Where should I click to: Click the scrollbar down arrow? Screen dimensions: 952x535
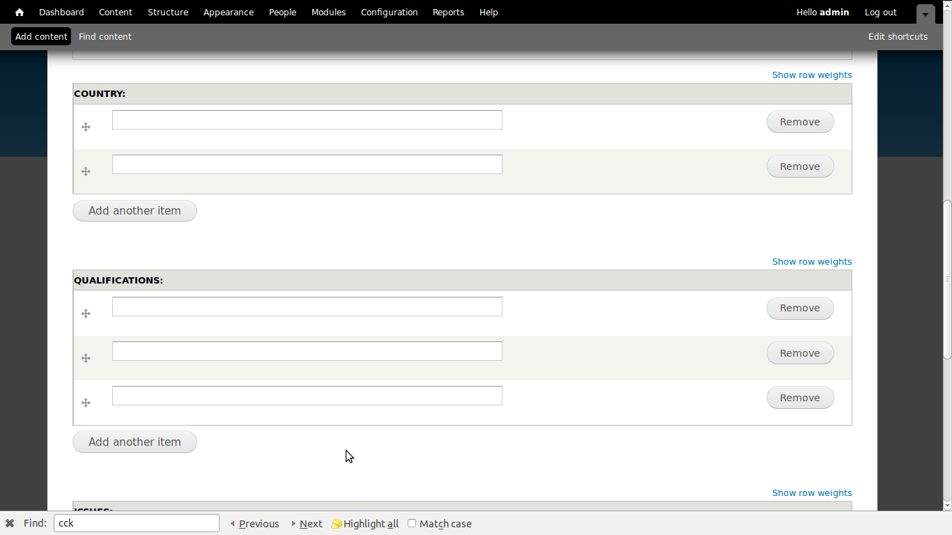[947, 505]
